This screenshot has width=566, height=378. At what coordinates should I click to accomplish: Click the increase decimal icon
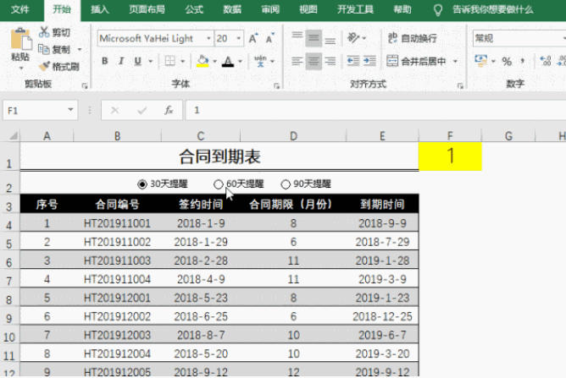click(545, 61)
